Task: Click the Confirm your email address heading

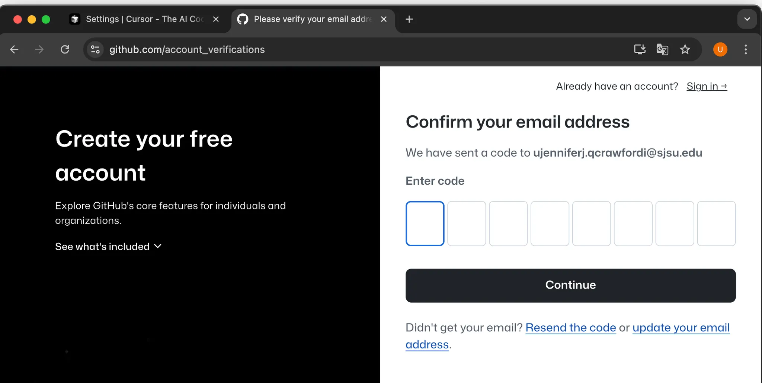Action: [x=518, y=122]
